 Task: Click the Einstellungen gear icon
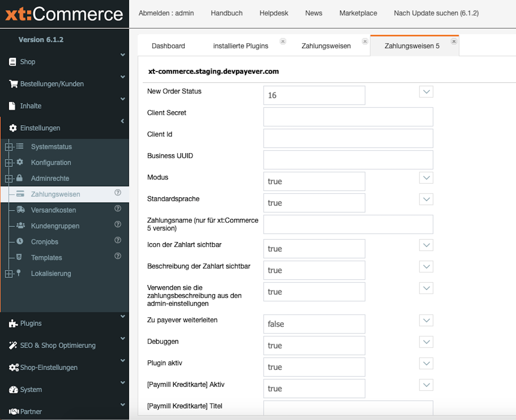(x=13, y=128)
